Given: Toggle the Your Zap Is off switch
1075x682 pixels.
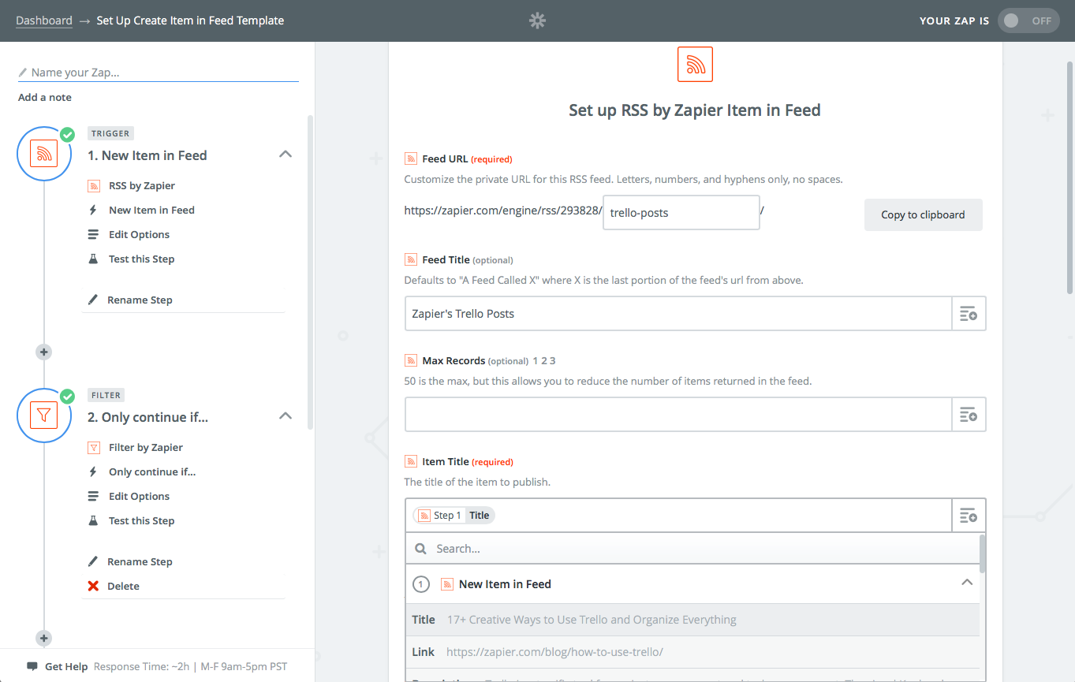Looking at the screenshot, I should pyautogui.click(x=1028, y=20).
